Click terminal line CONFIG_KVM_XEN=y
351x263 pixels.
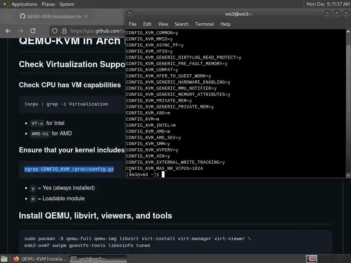tap(148, 156)
